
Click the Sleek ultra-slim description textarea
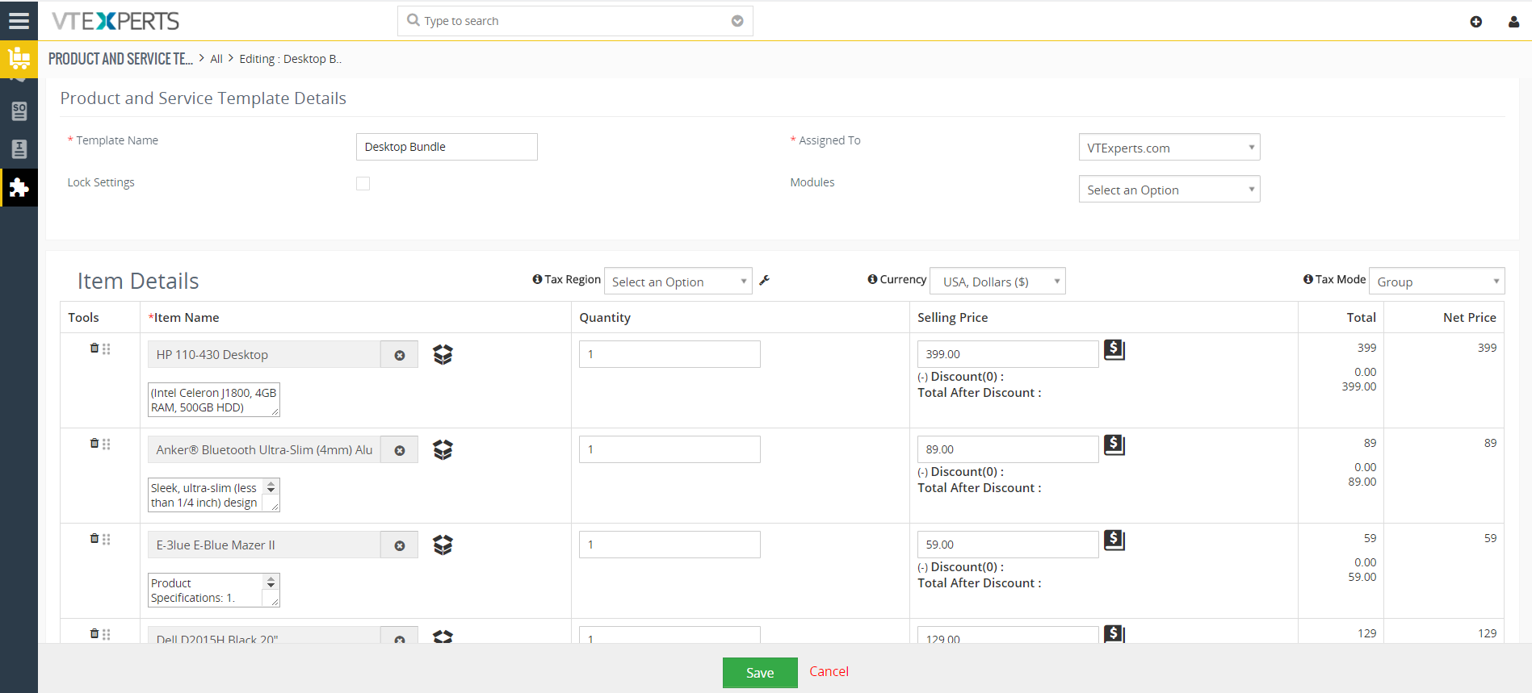(x=214, y=495)
